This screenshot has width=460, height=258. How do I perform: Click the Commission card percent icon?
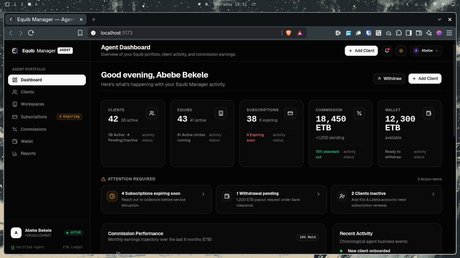(359, 113)
